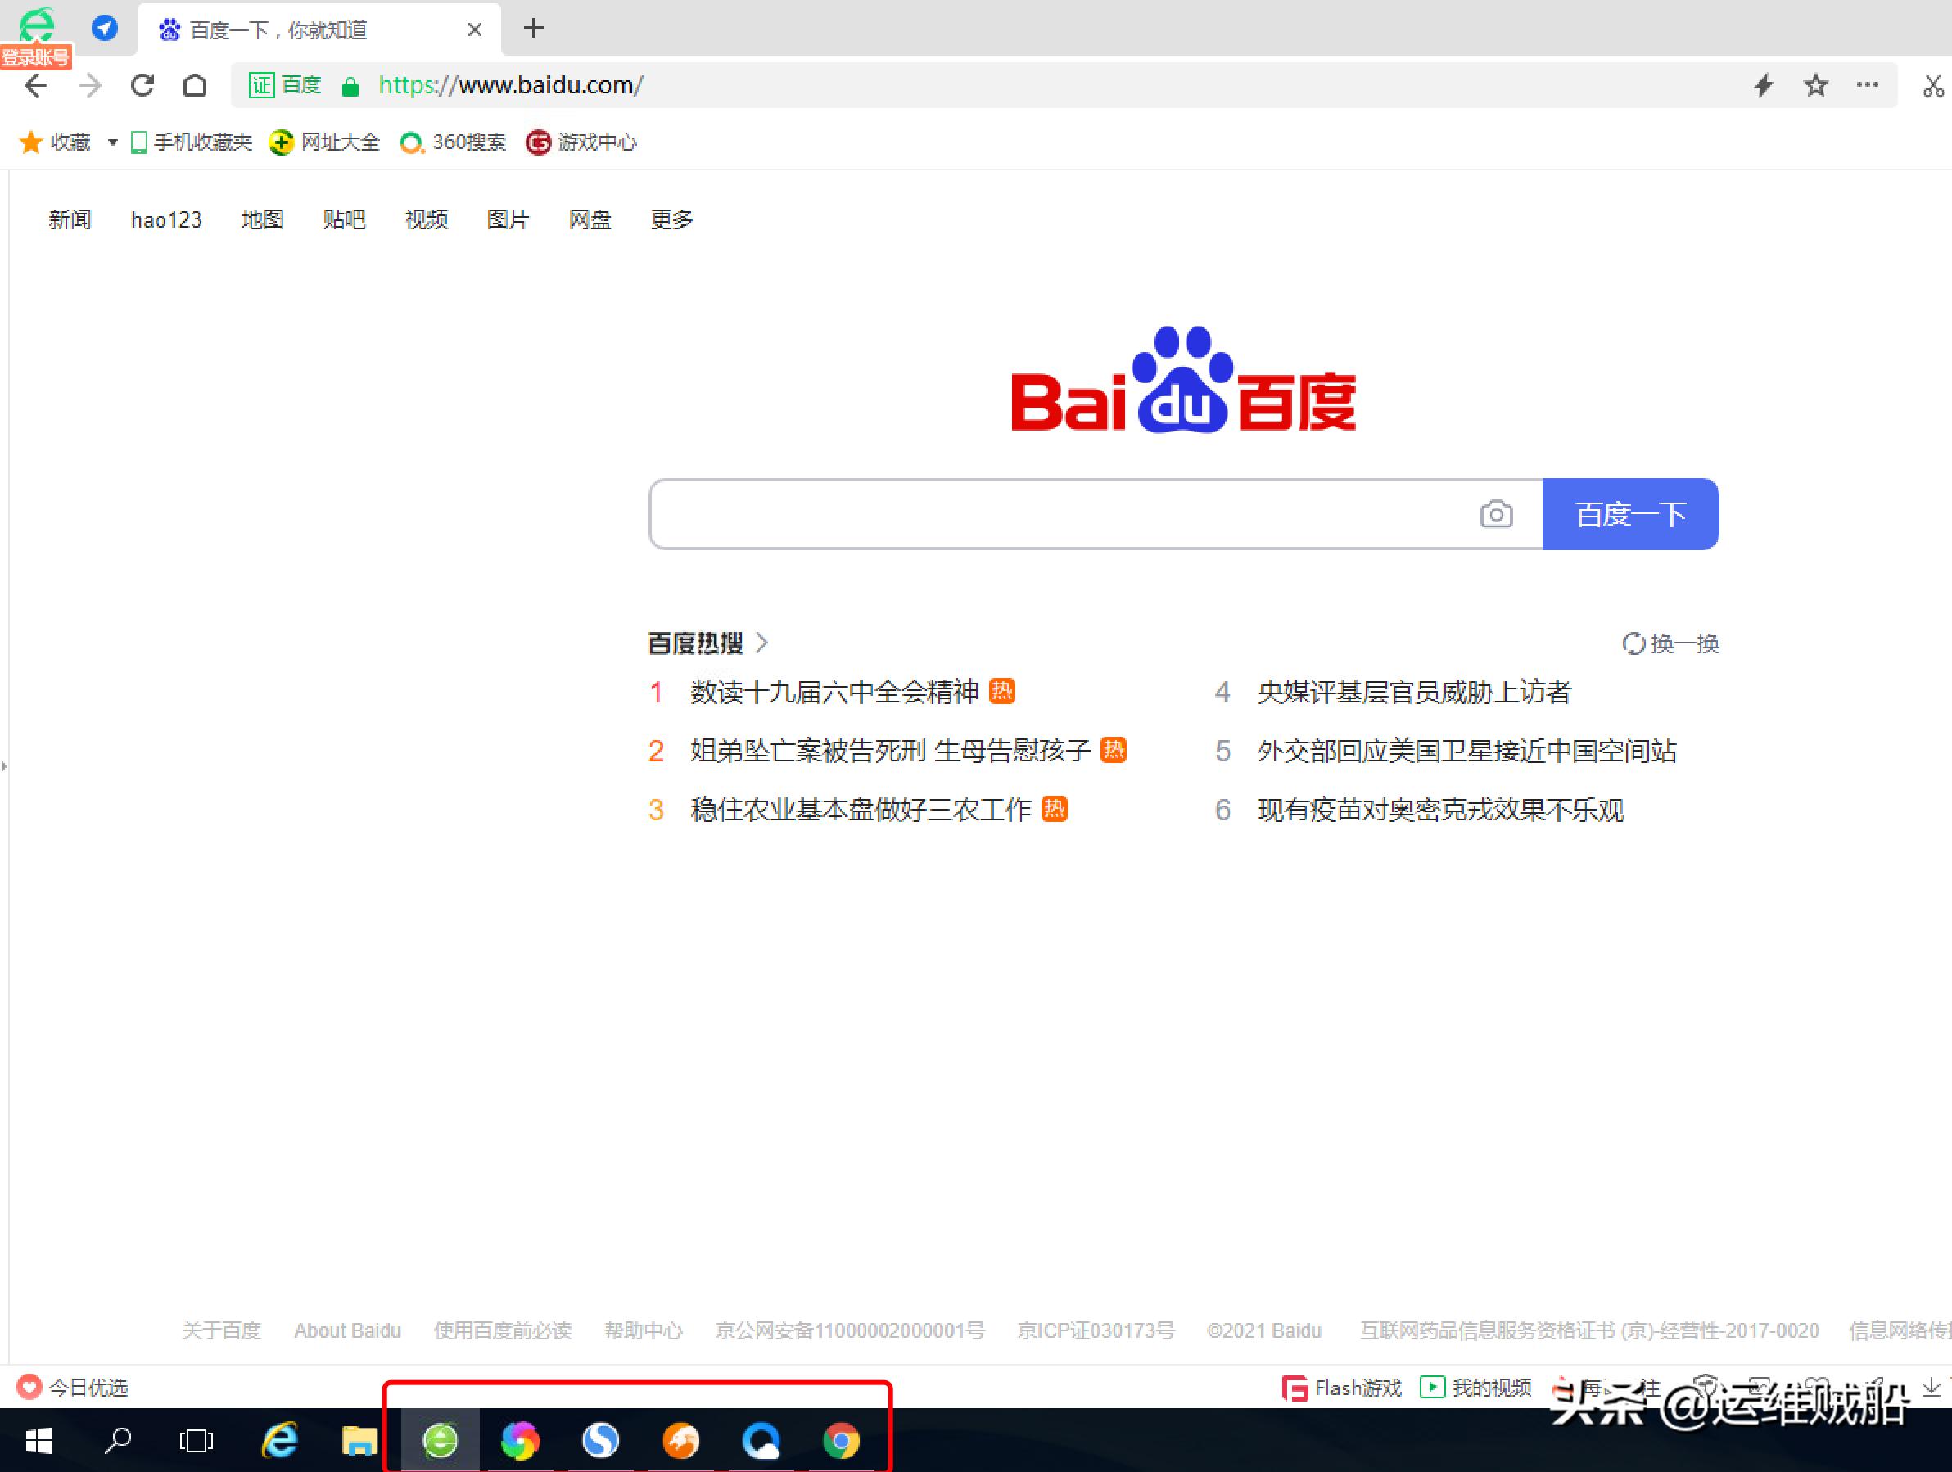Refresh the hot search list with 换一换
This screenshot has height=1472, width=1952.
coord(1670,643)
